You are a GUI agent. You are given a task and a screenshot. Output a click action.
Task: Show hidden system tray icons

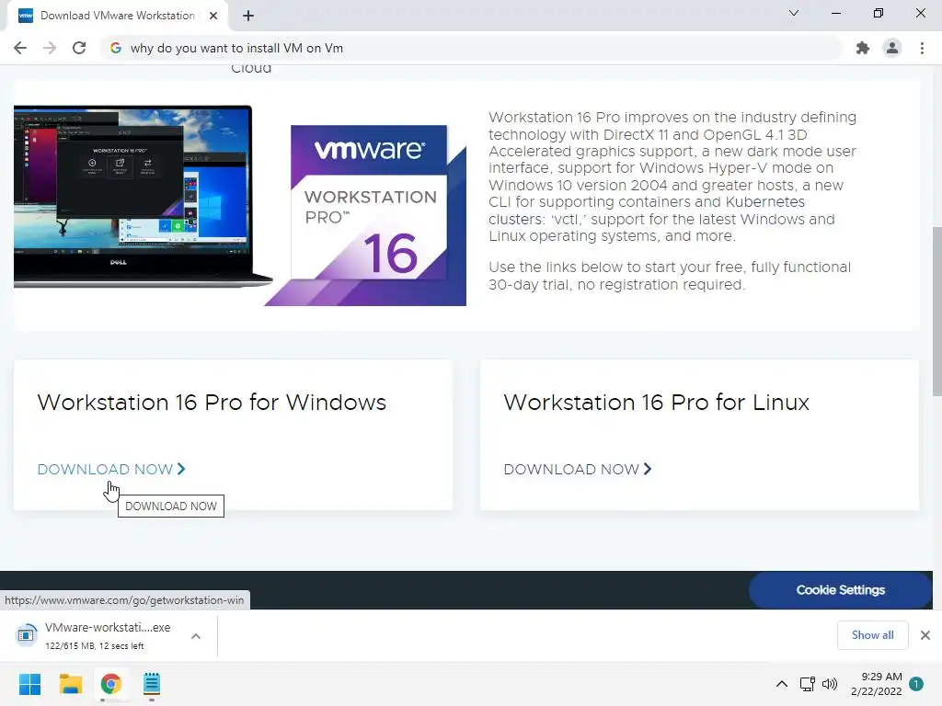(782, 684)
